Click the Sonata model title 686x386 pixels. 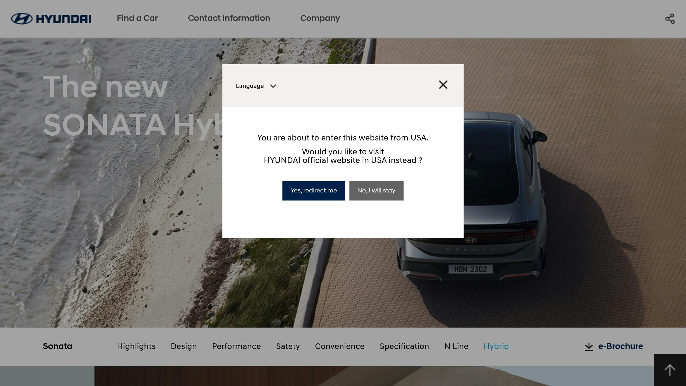pos(58,346)
